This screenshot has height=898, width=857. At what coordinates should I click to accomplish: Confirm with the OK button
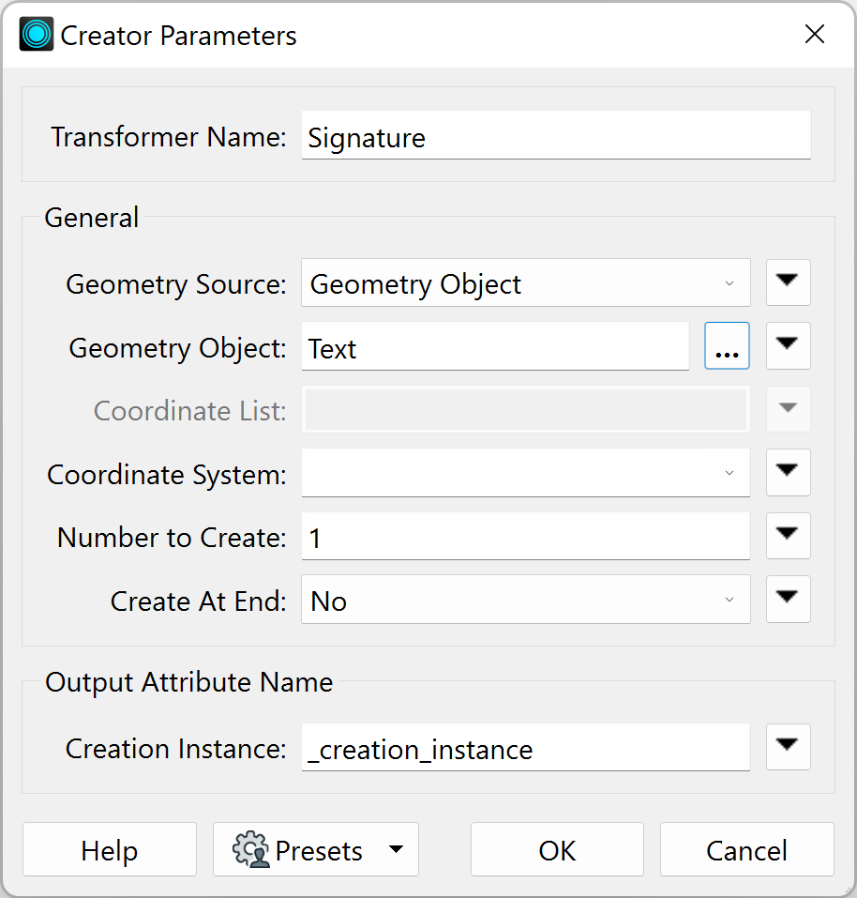tap(557, 849)
